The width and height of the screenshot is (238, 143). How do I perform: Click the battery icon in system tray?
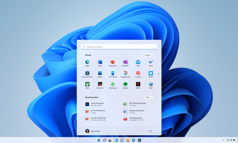[x=234, y=140]
